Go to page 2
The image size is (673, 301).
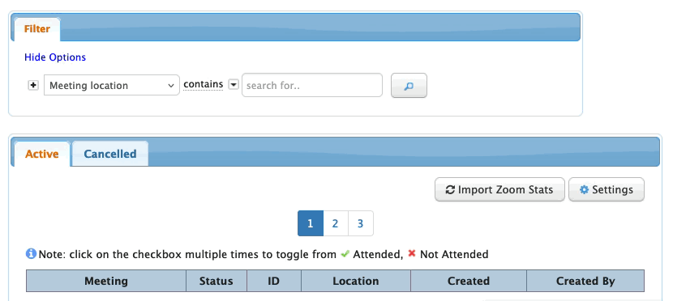coord(335,223)
